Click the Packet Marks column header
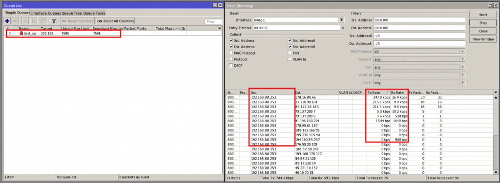 tap(139, 29)
